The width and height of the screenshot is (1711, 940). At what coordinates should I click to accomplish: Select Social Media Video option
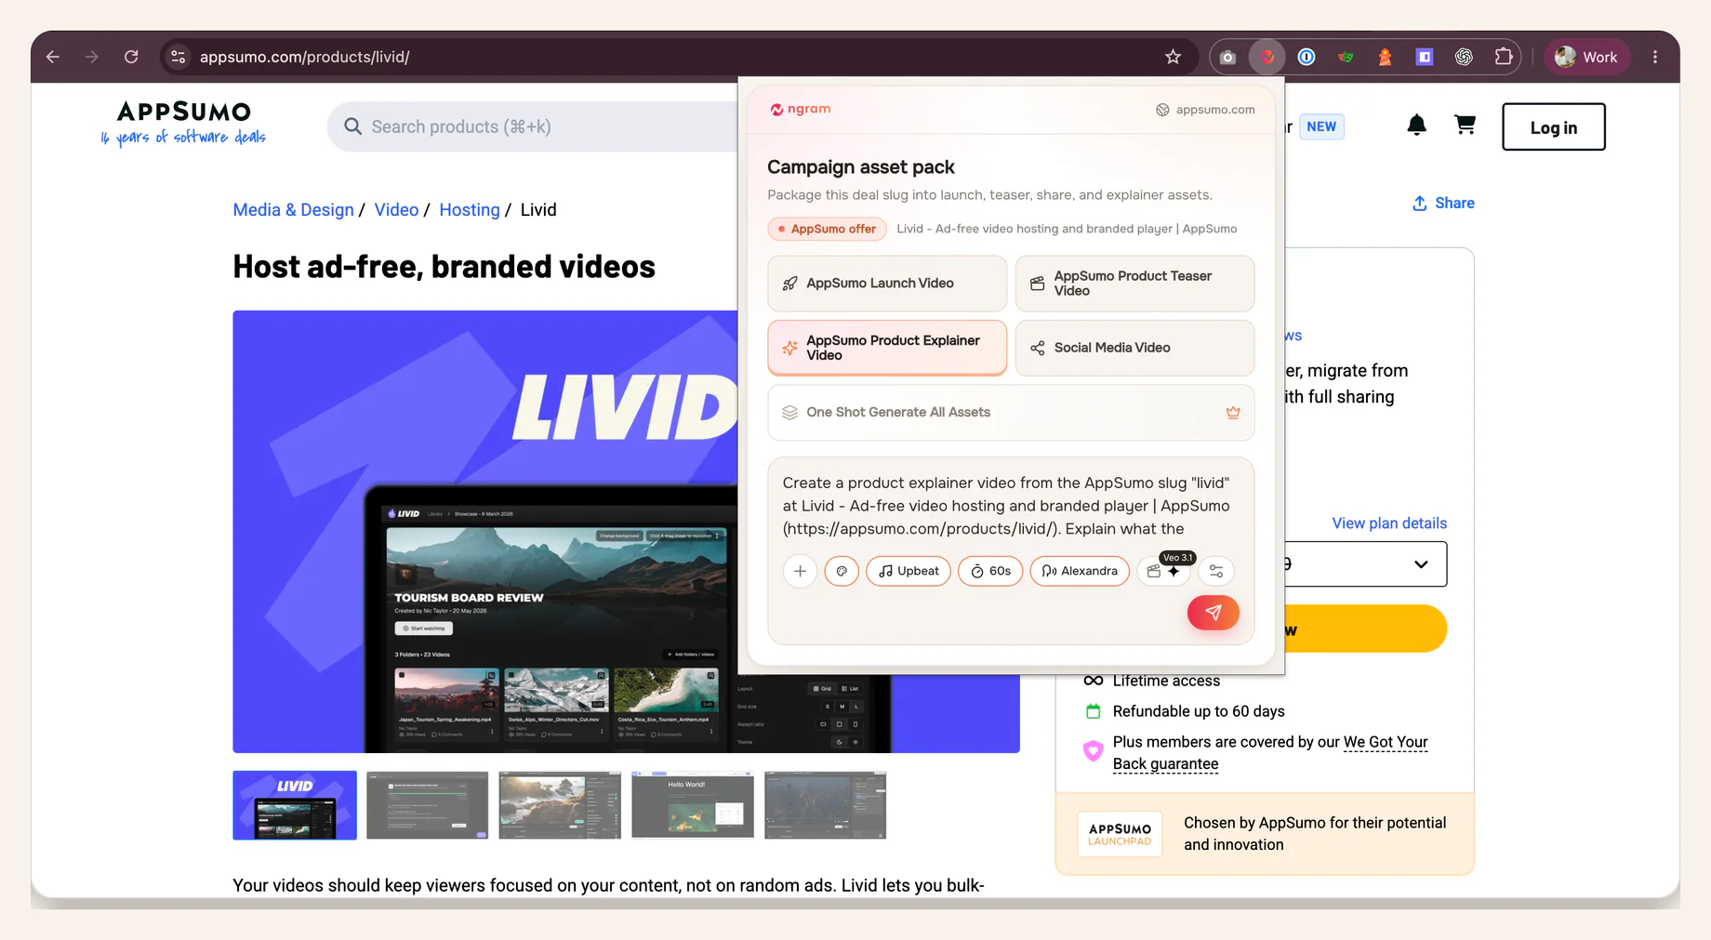click(x=1134, y=348)
